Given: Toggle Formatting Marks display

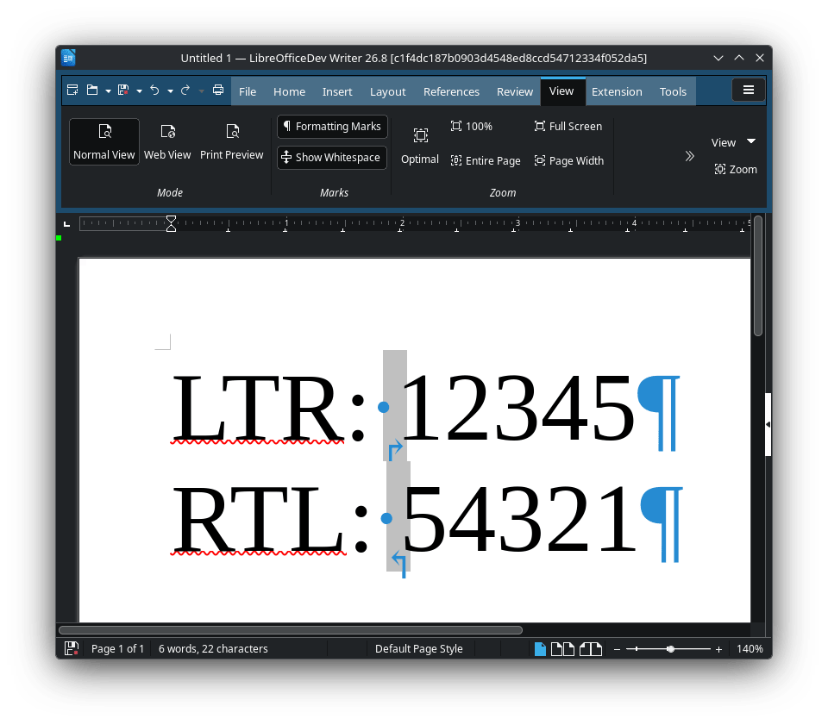Looking at the screenshot, I should [x=332, y=127].
